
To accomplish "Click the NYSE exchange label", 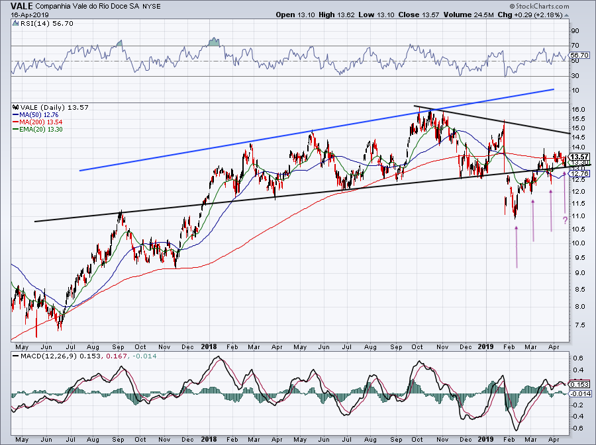I will 151,7.
